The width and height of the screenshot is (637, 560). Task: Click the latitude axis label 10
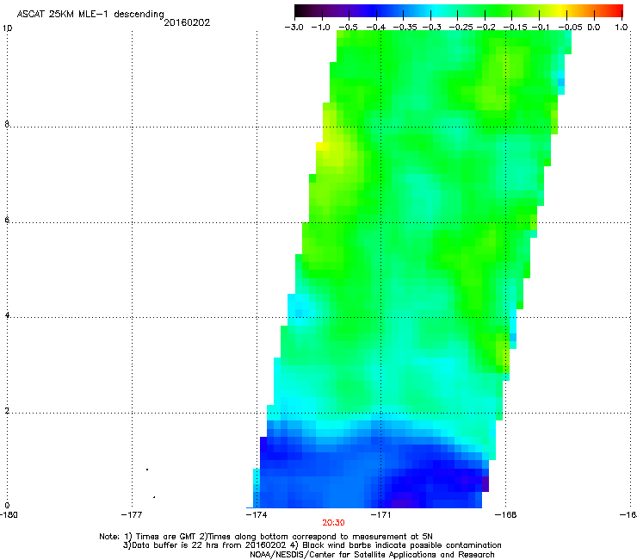[7, 28]
